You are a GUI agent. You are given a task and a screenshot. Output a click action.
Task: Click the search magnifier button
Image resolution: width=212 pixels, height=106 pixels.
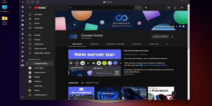(138, 8)
